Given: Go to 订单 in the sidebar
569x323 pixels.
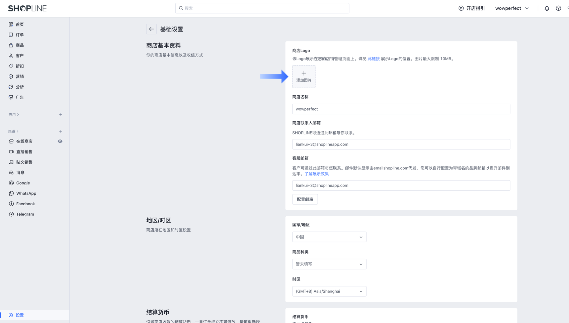Looking at the screenshot, I should click(20, 35).
